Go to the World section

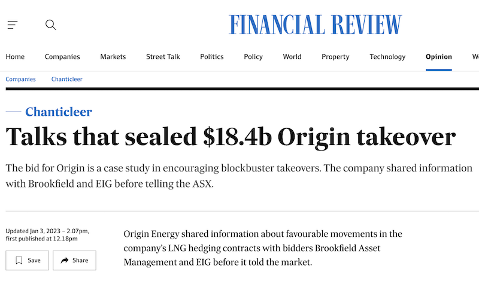click(292, 57)
